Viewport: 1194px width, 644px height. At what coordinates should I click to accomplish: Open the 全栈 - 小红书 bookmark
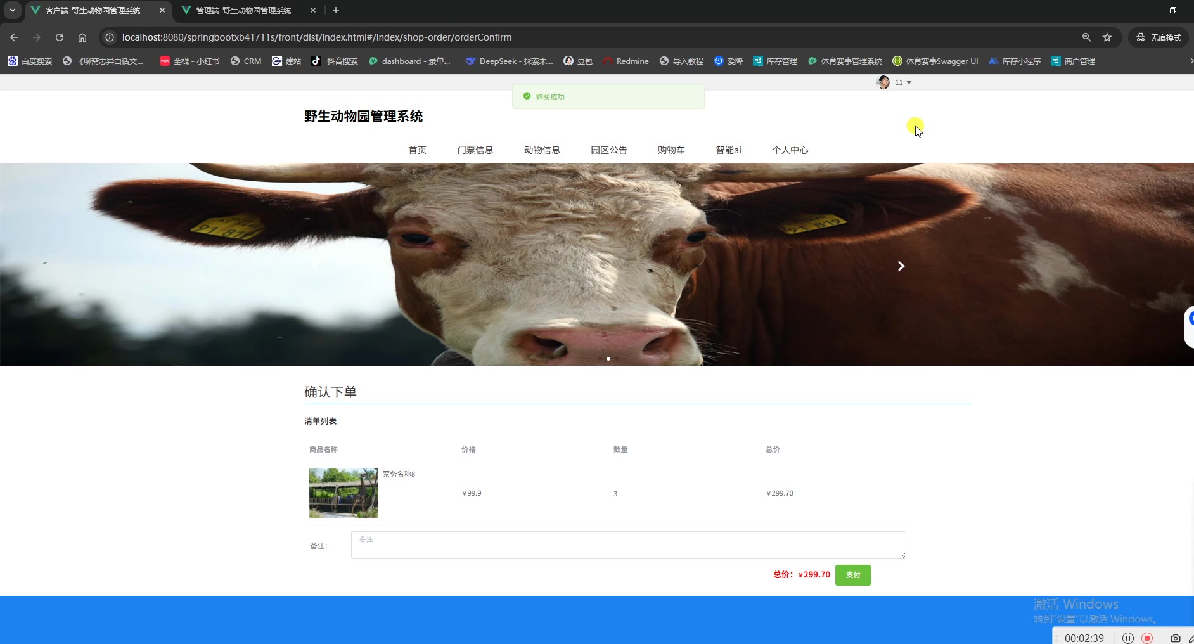189,61
